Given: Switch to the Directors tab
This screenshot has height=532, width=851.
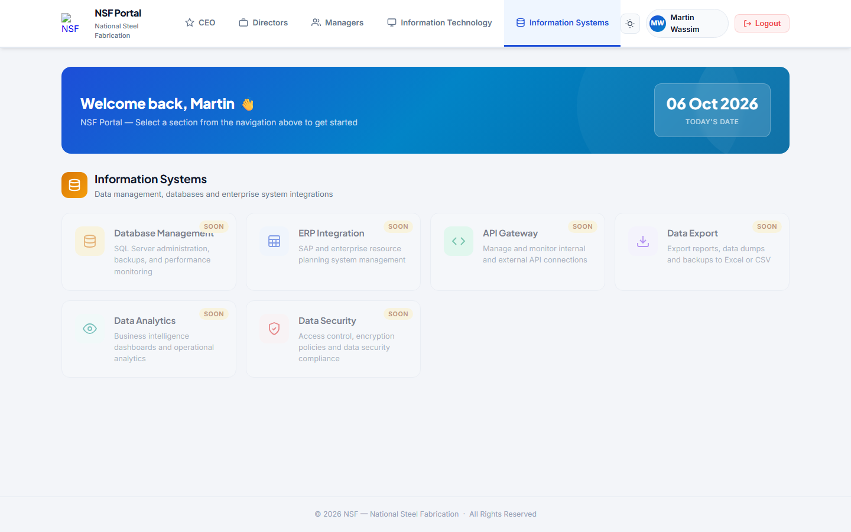Looking at the screenshot, I should 264,23.
